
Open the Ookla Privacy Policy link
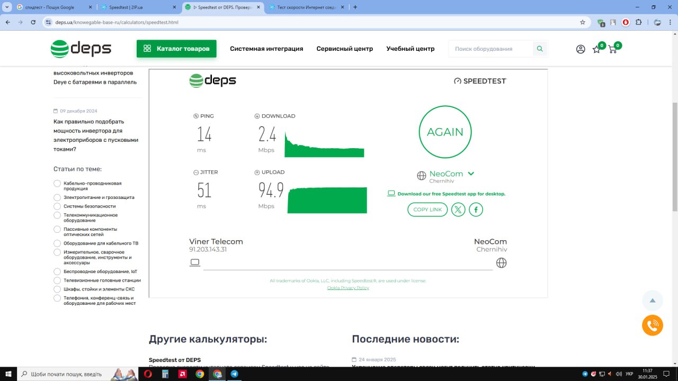point(348,288)
